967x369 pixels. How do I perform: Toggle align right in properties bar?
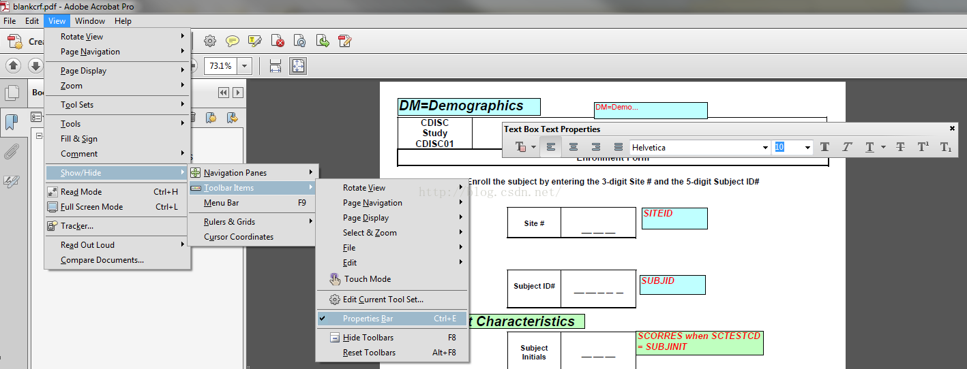pos(596,147)
